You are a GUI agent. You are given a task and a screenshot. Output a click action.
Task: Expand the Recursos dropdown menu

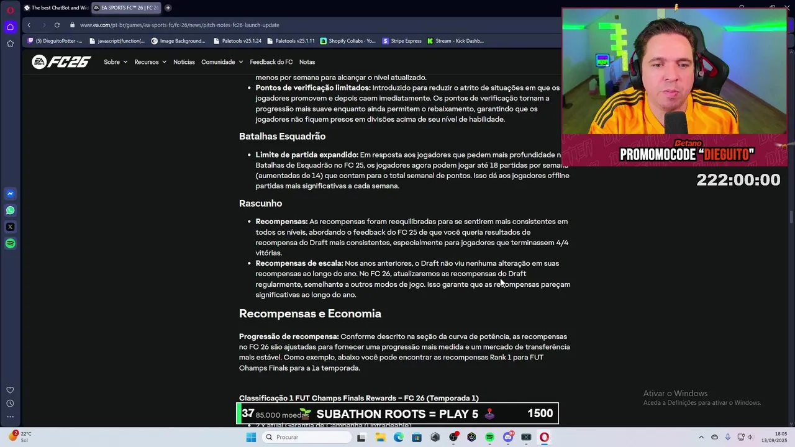point(150,62)
